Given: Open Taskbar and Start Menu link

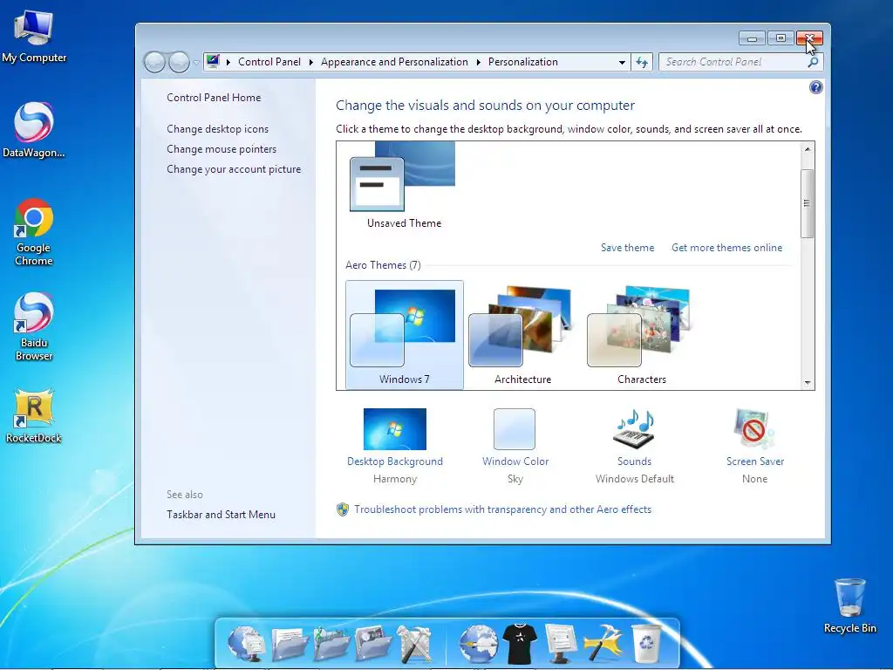Looking at the screenshot, I should [x=221, y=515].
